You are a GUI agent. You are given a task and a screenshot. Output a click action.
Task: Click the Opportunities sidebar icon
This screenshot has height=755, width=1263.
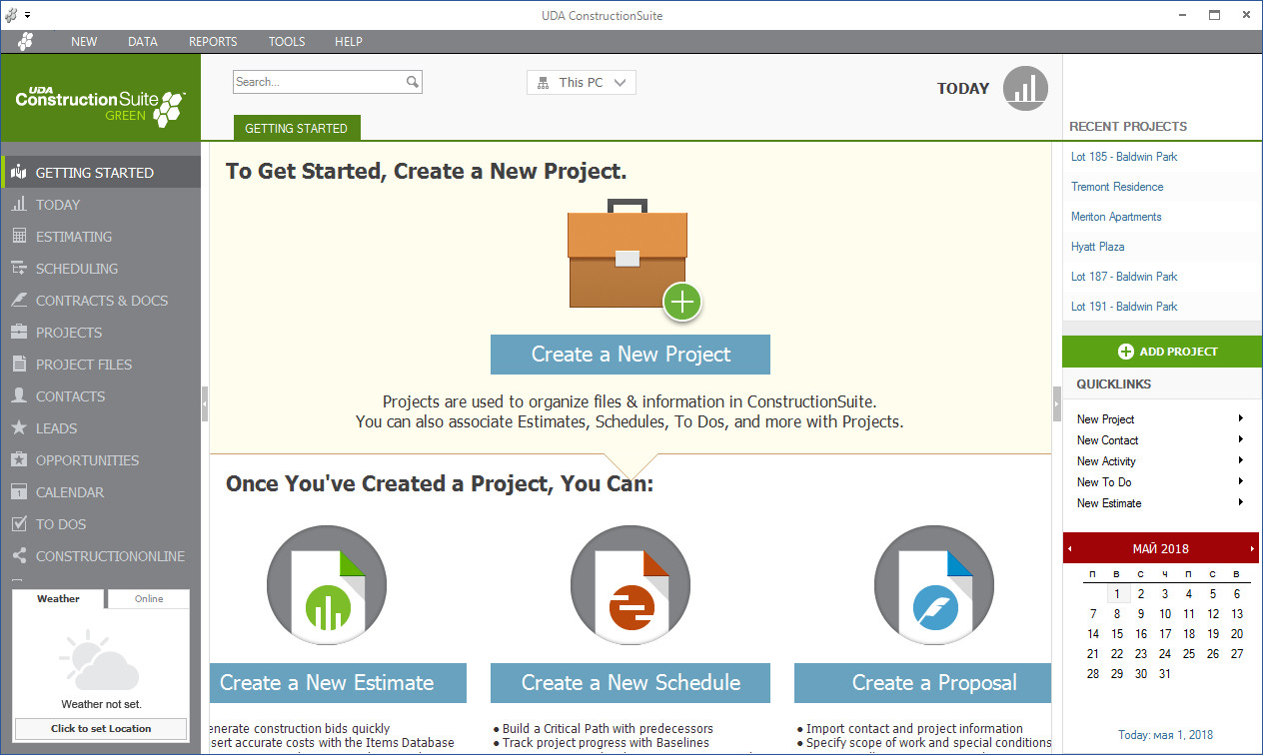18,460
